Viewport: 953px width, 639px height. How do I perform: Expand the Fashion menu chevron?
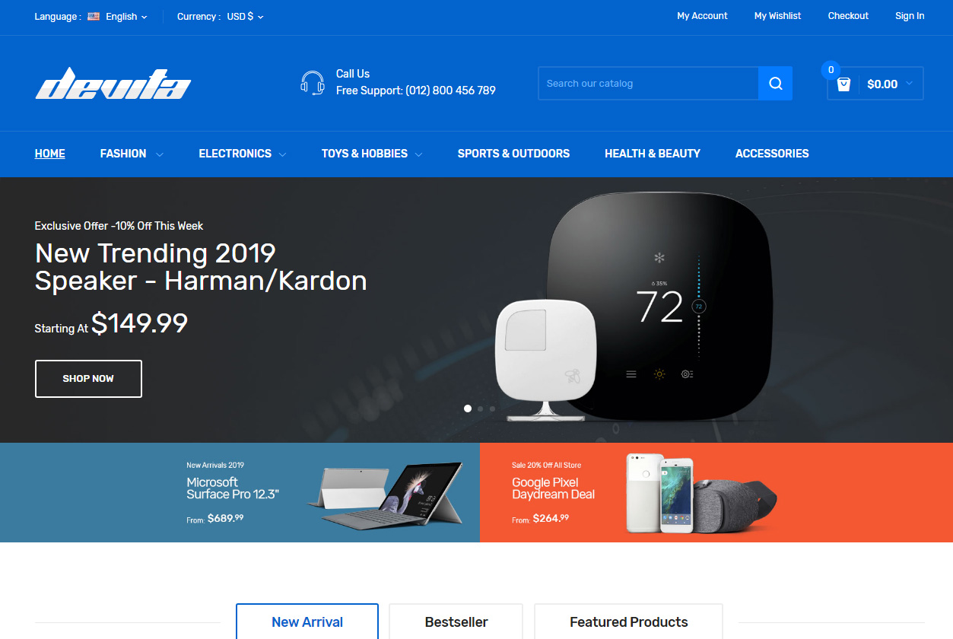coord(160,154)
